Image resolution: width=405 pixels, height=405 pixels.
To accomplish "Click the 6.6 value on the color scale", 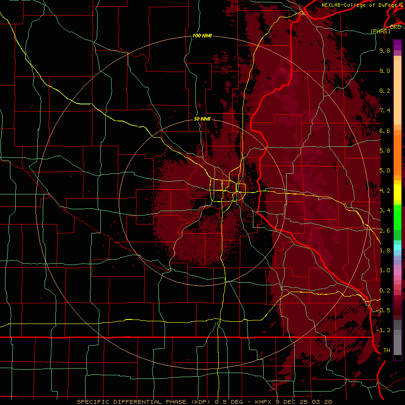I will tap(385, 130).
